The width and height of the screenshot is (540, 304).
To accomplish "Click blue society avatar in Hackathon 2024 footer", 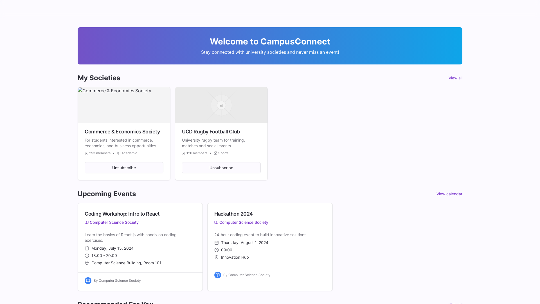I will click(218, 275).
